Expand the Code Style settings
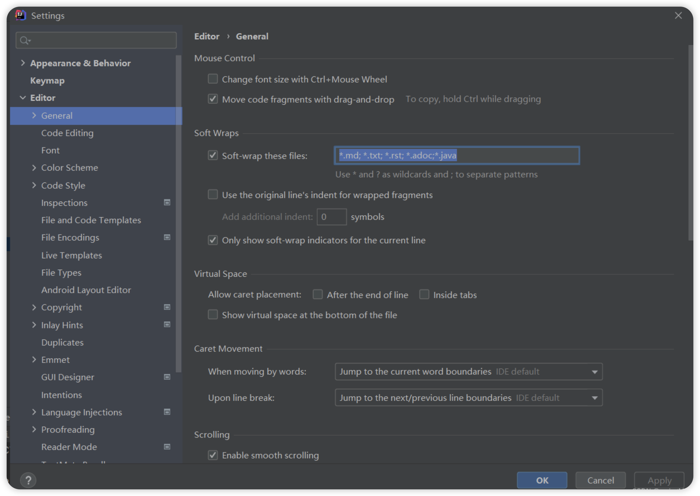This screenshot has height=496, width=700. 34,185
